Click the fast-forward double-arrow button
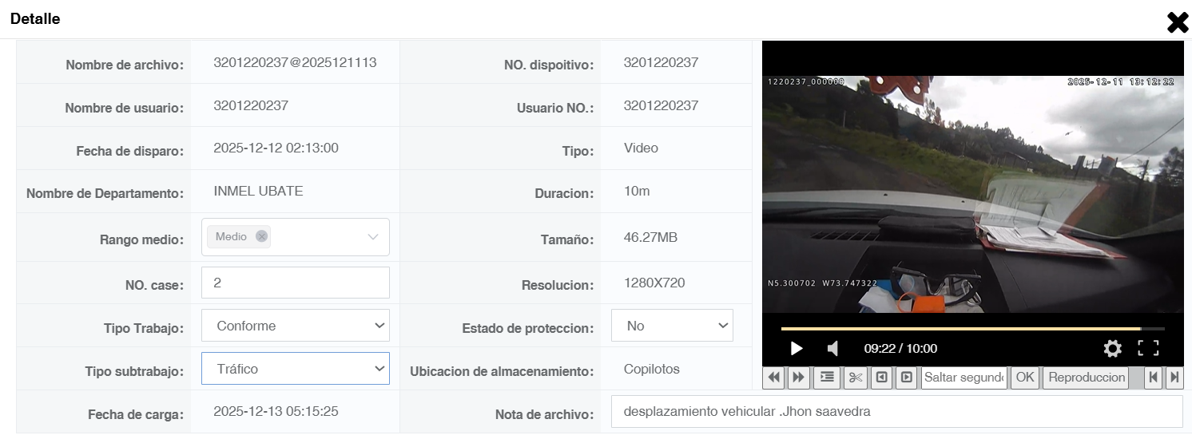The image size is (1192, 443). tap(797, 378)
